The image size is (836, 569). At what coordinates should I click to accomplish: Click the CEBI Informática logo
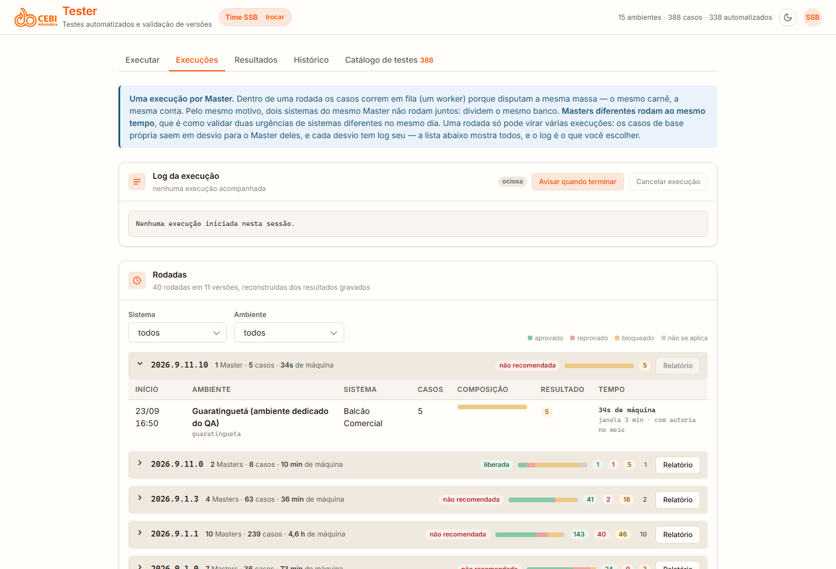tap(36, 17)
